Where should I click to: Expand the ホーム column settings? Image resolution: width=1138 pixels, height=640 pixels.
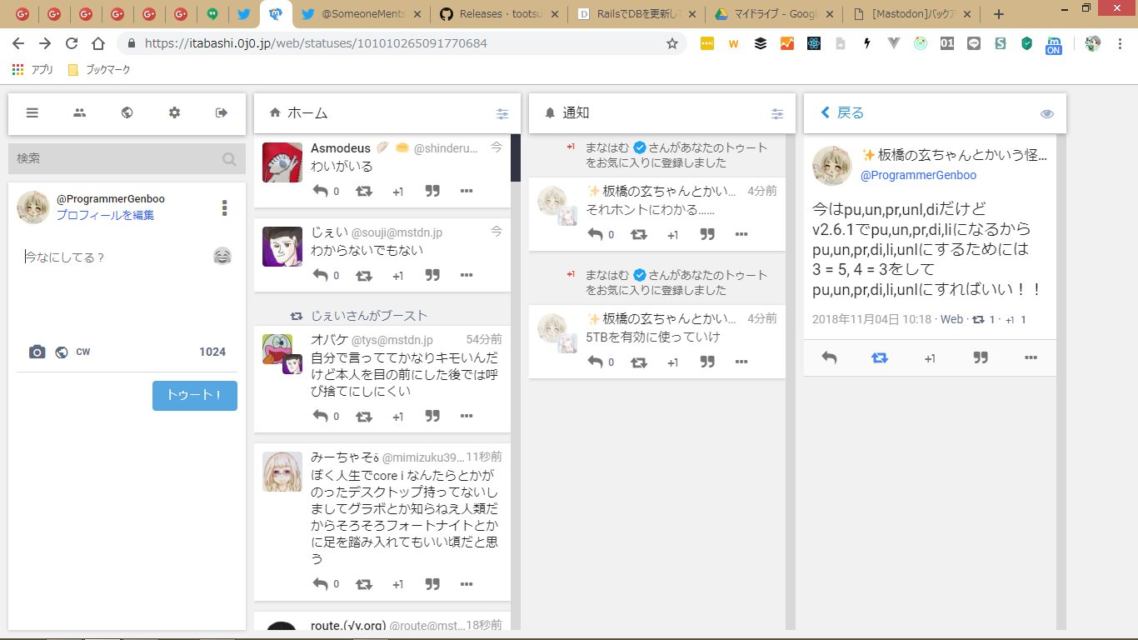(x=502, y=114)
